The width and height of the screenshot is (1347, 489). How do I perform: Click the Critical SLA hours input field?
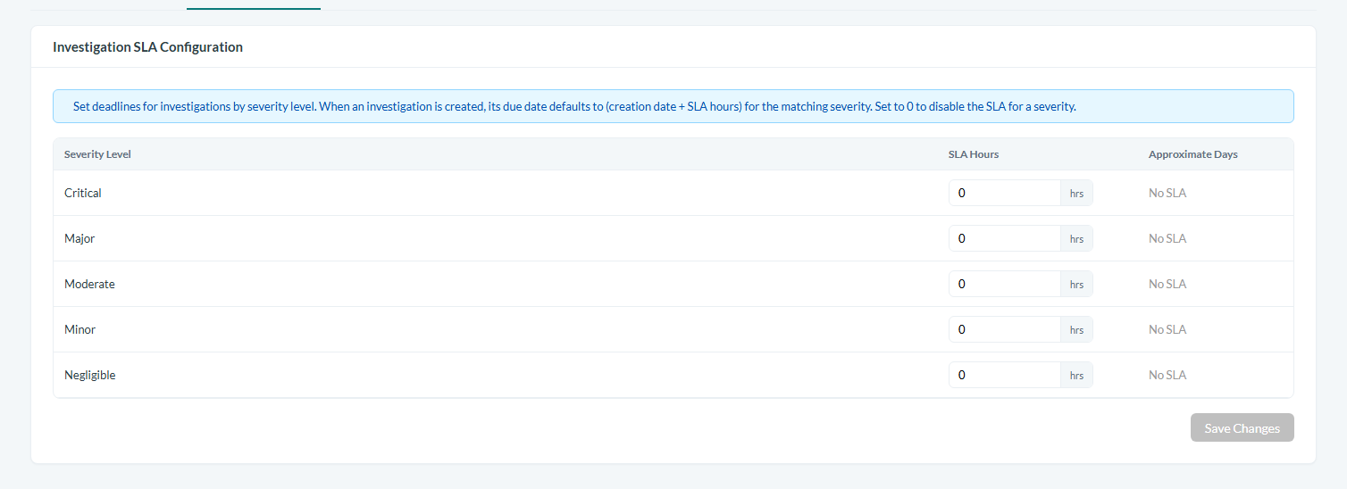point(1005,193)
